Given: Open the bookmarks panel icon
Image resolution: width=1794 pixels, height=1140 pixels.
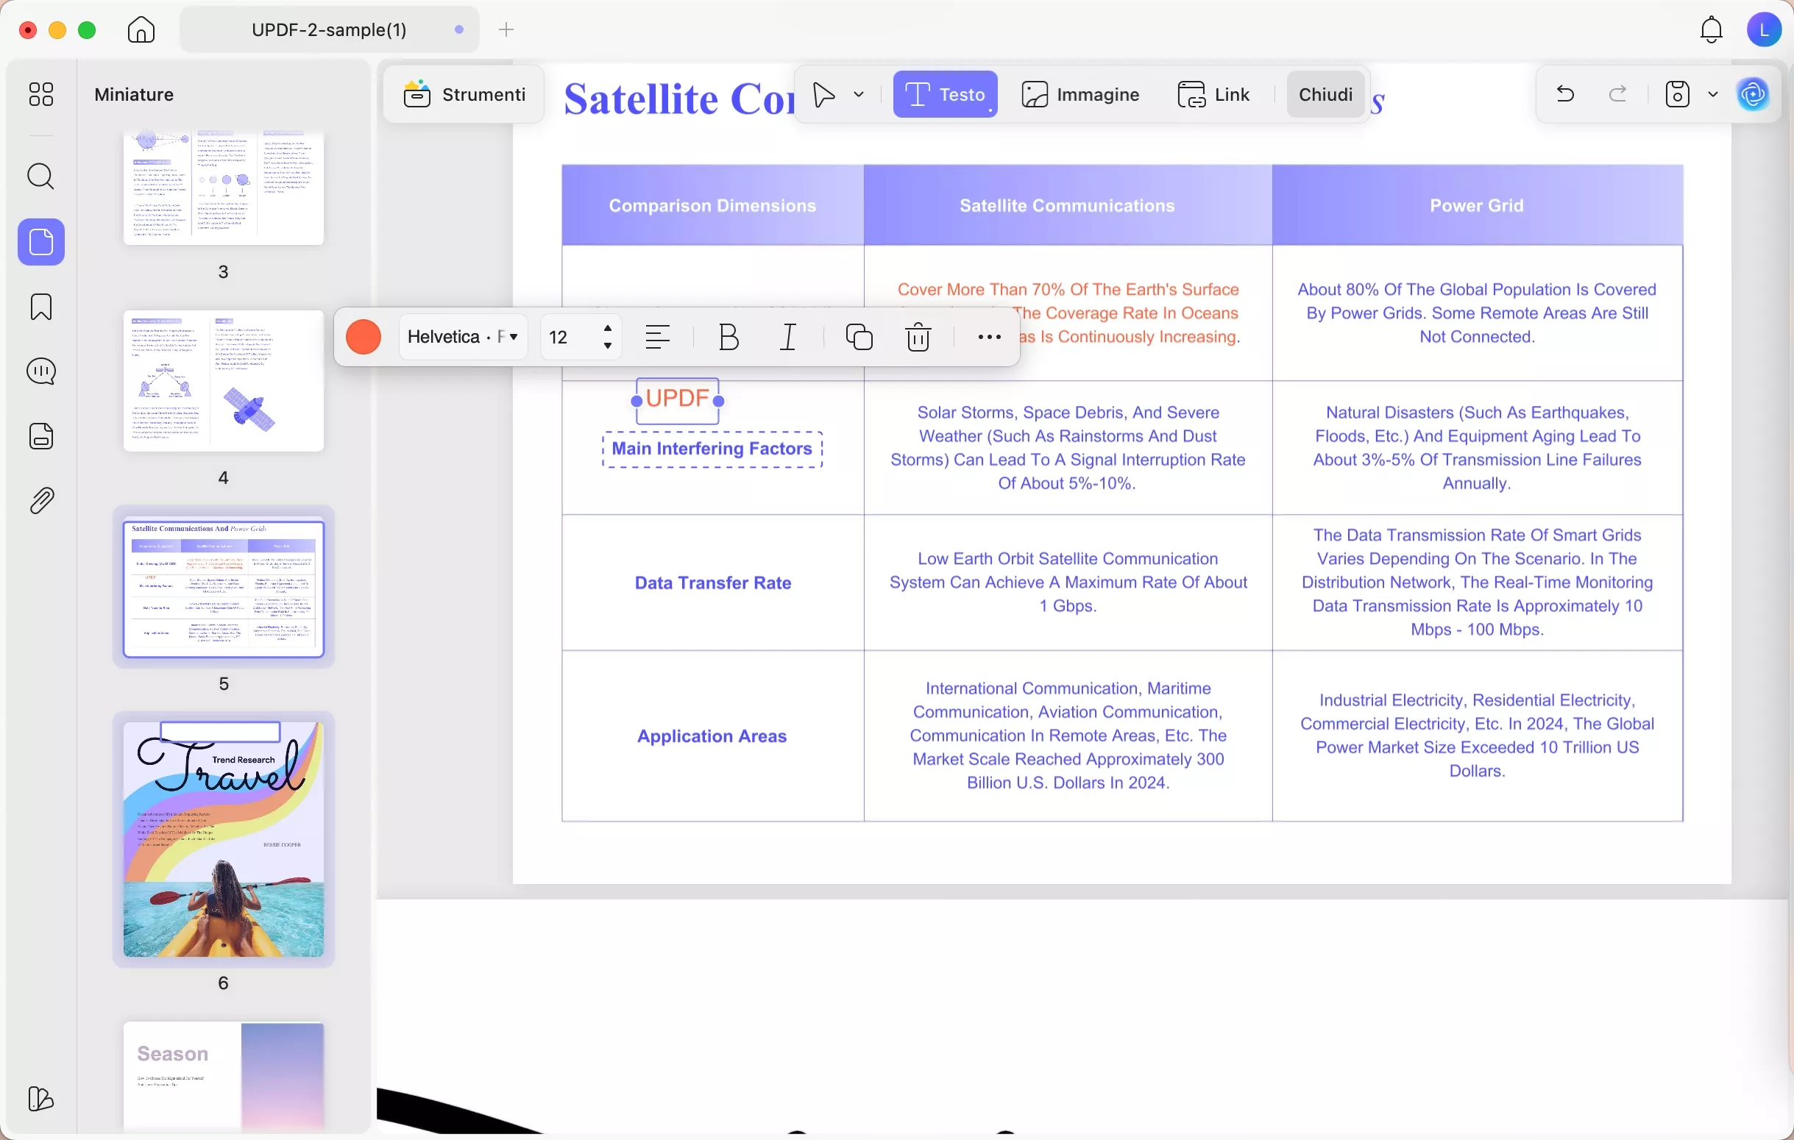Looking at the screenshot, I should tap(41, 307).
